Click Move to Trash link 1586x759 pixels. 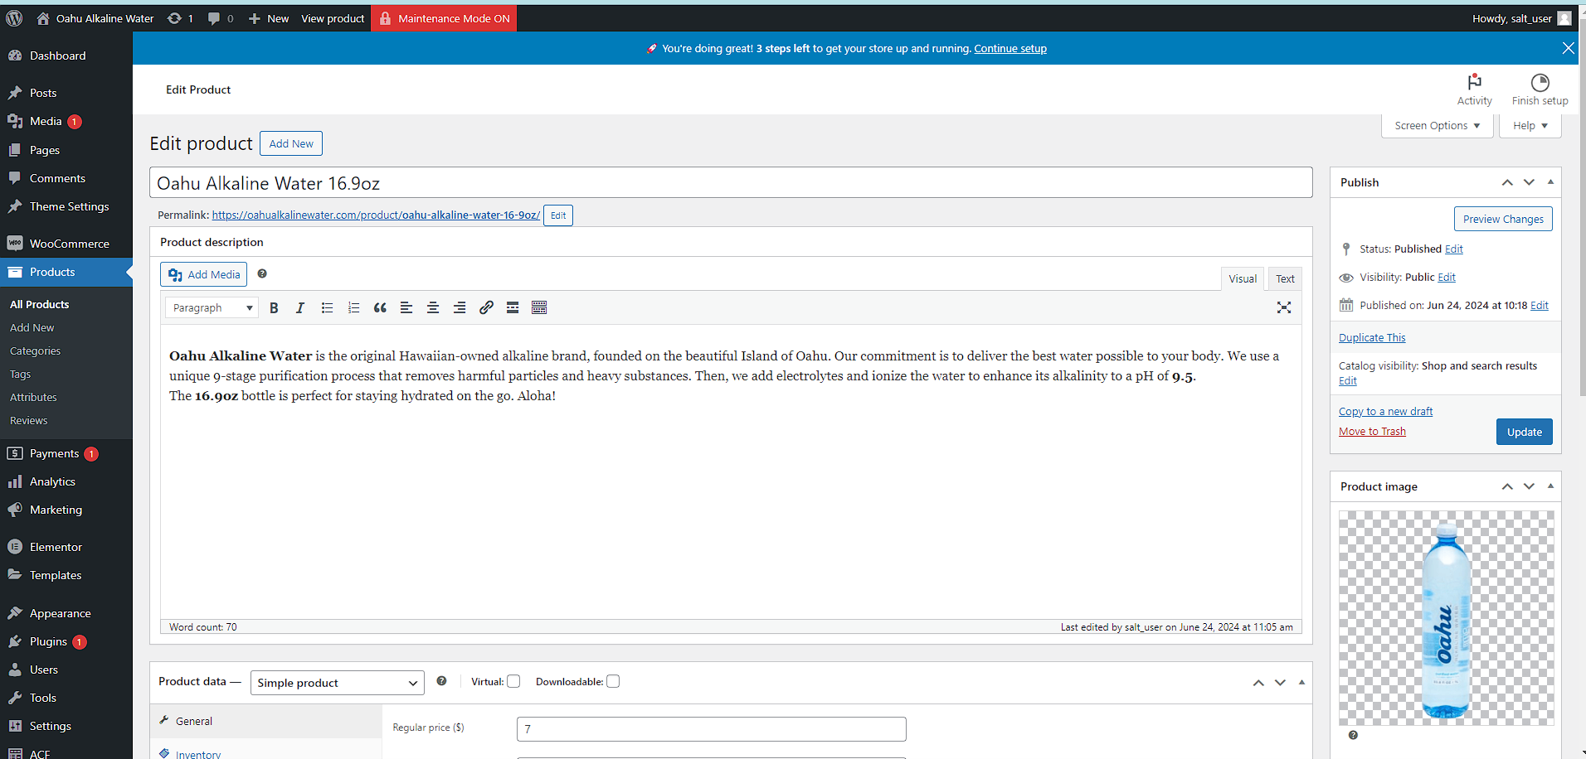pyautogui.click(x=1372, y=432)
